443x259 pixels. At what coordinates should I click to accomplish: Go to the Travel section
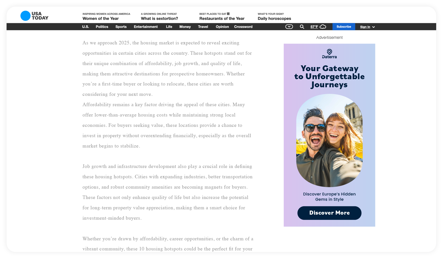tap(203, 27)
